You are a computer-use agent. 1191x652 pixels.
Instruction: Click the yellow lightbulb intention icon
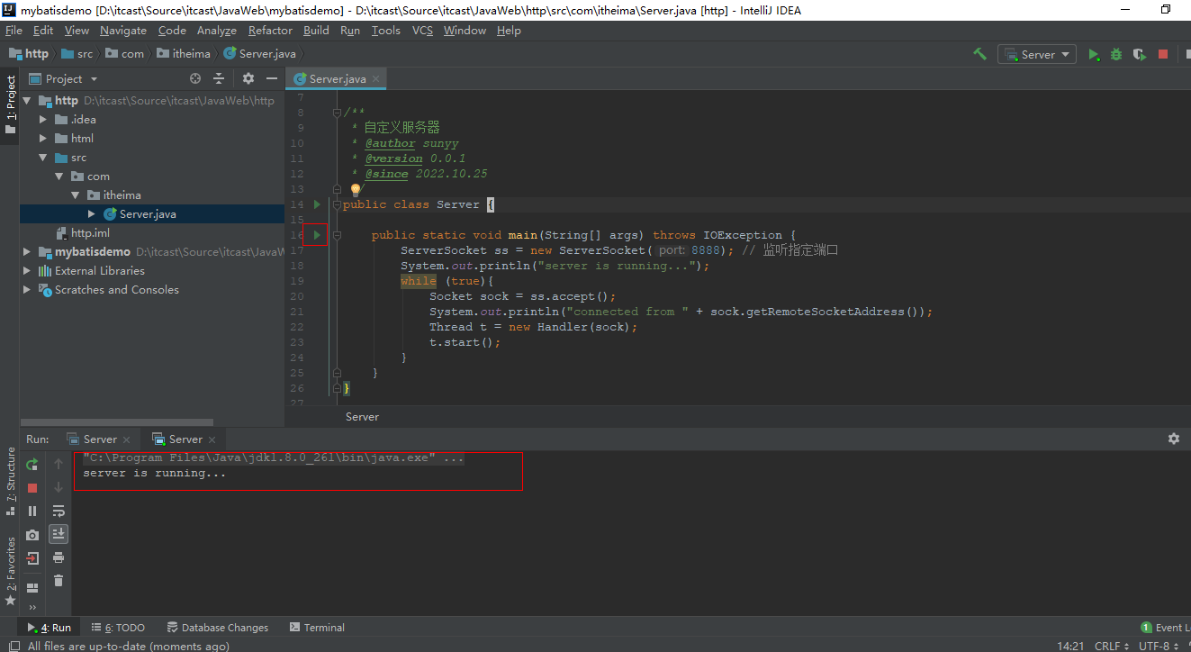[356, 190]
